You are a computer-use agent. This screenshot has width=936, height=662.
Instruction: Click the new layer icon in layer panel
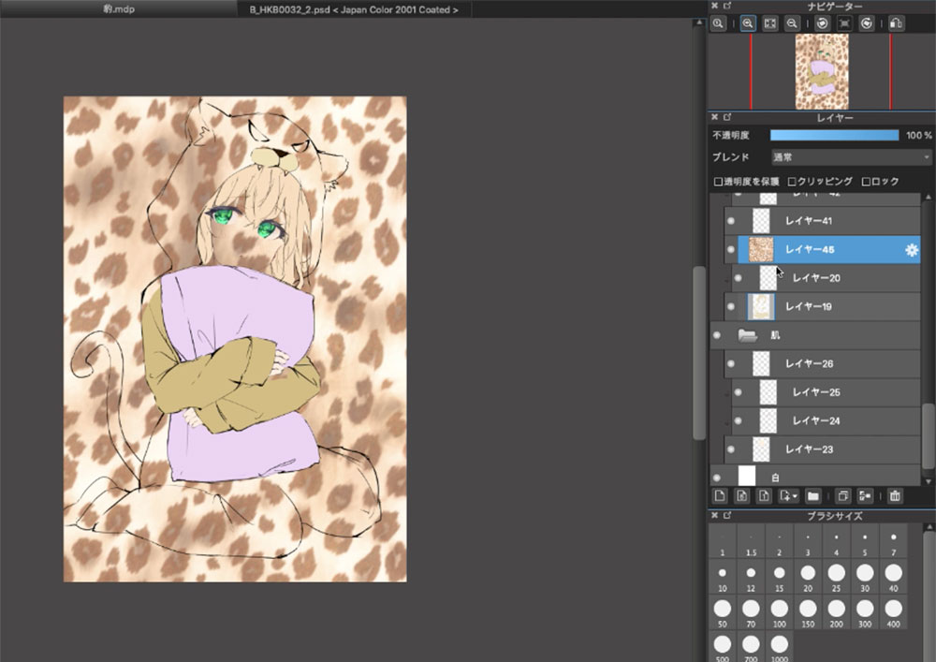(719, 495)
